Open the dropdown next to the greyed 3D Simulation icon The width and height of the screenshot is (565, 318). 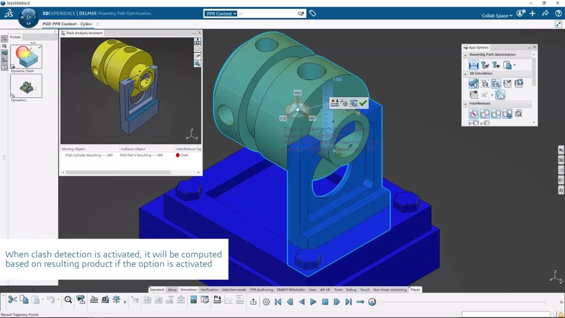click(492, 95)
